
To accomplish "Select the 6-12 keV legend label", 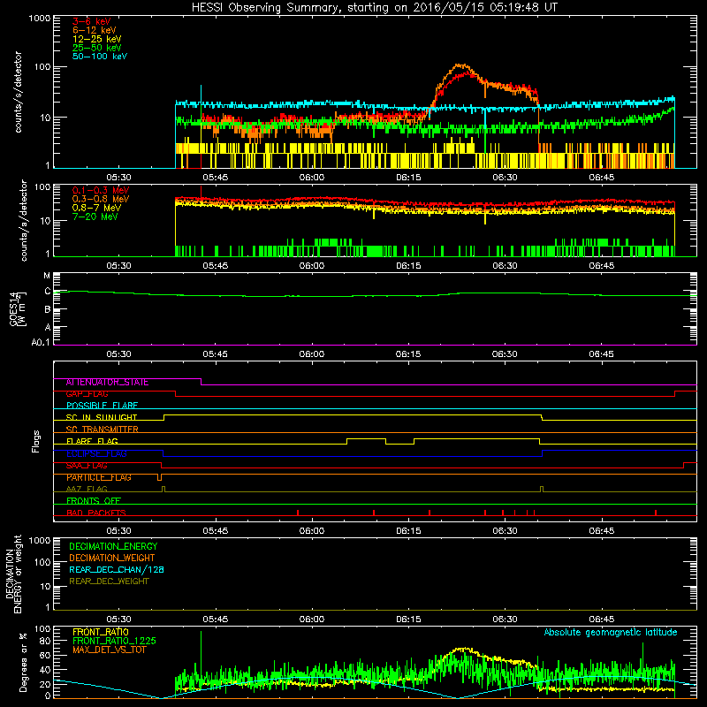I will tap(95, 30).
